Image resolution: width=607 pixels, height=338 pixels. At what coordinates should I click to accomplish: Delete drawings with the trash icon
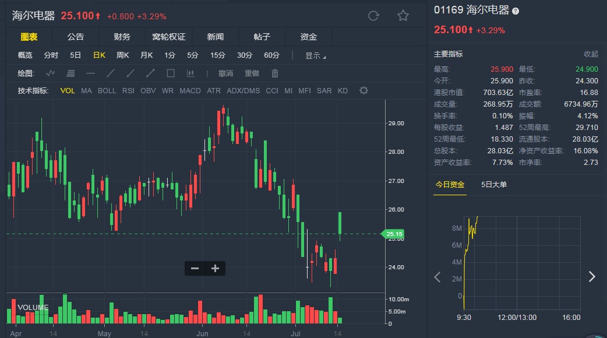[x=275, y=73]
